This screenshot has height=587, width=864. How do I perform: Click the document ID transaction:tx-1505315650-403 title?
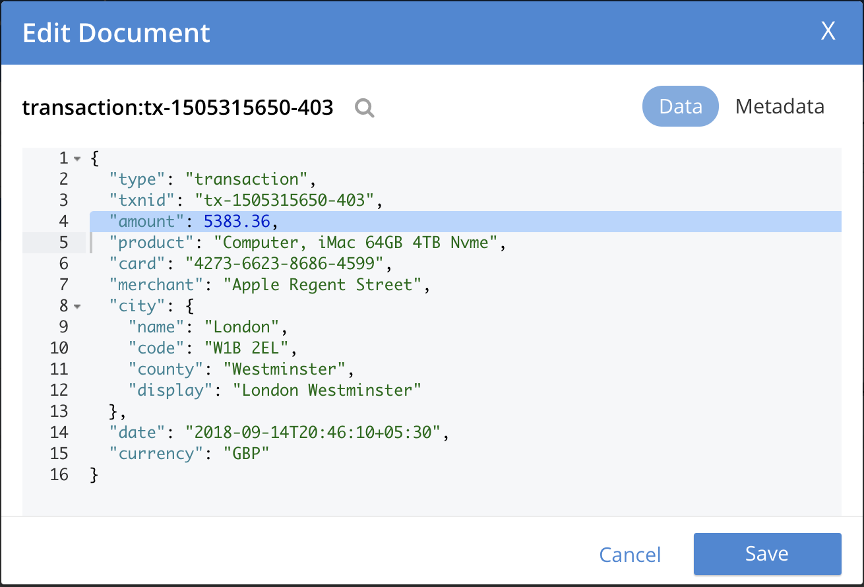[177, 107]
